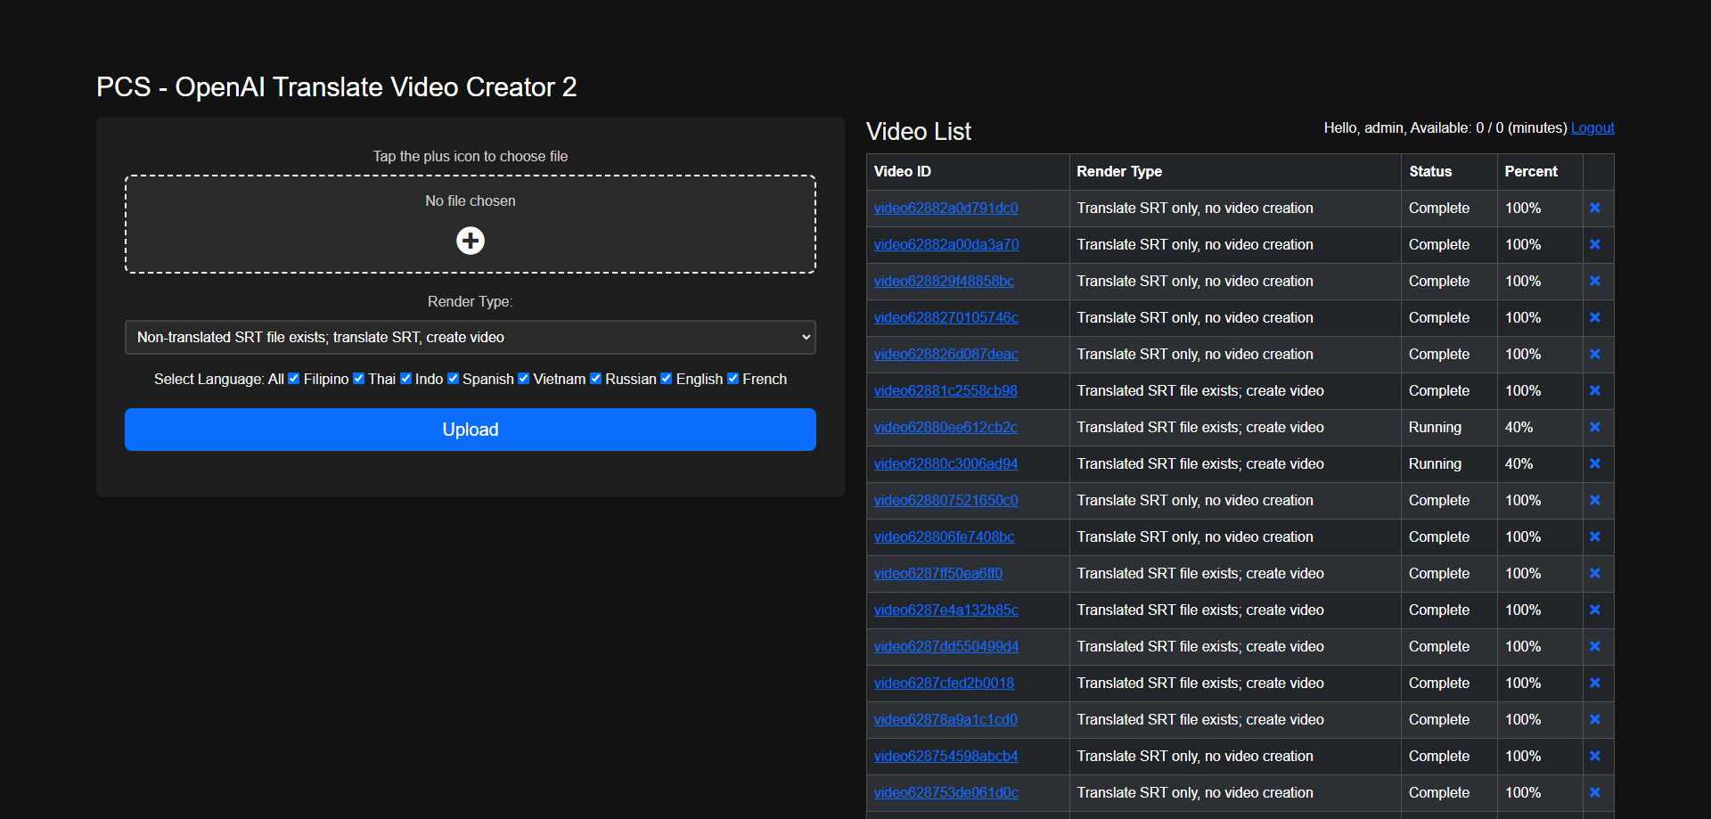Open video628806fe7408bc link
The image size is (1711, 819).
coord(944,536)
